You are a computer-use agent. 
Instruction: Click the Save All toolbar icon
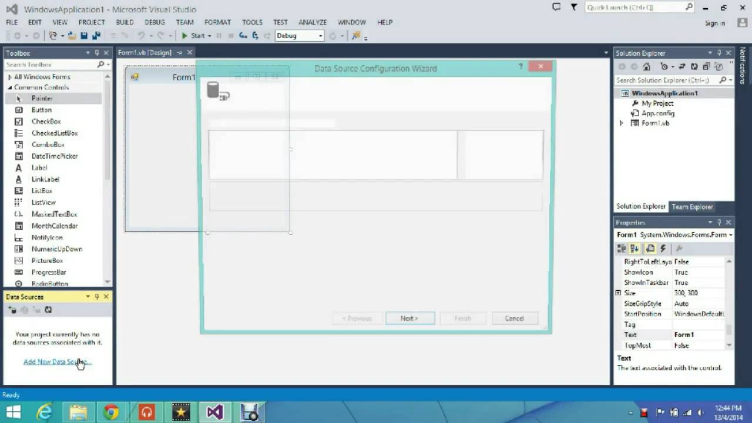point(96,36)
